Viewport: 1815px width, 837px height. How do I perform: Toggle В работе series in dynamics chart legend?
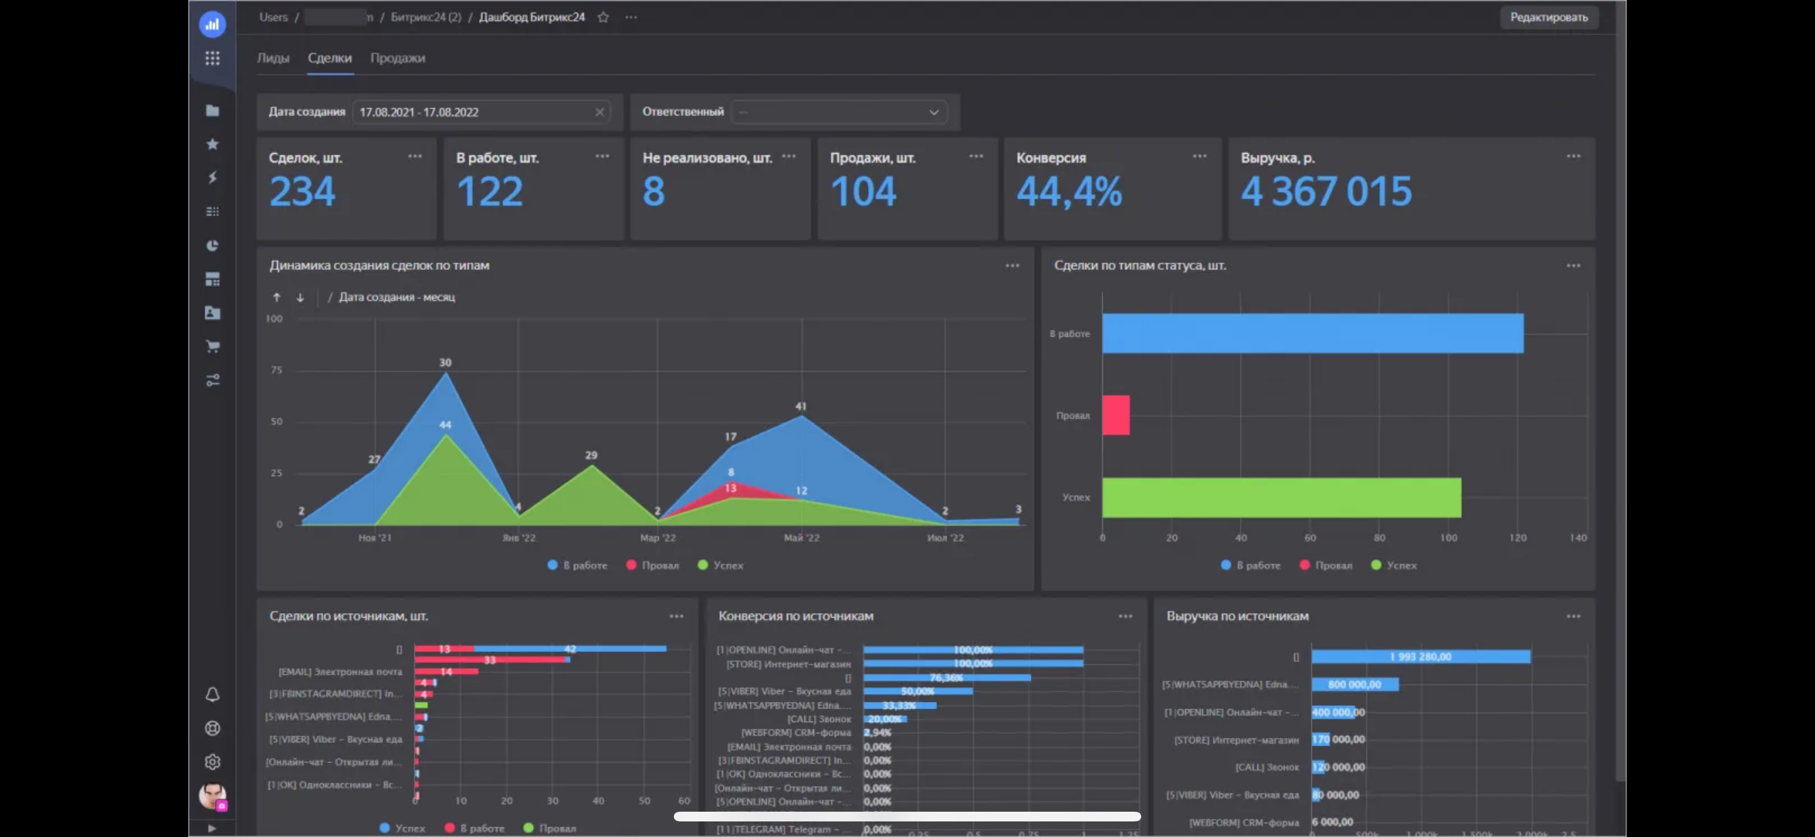[x=577, y=565]
